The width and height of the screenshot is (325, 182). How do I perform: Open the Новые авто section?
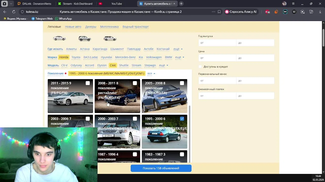[73, 27]
